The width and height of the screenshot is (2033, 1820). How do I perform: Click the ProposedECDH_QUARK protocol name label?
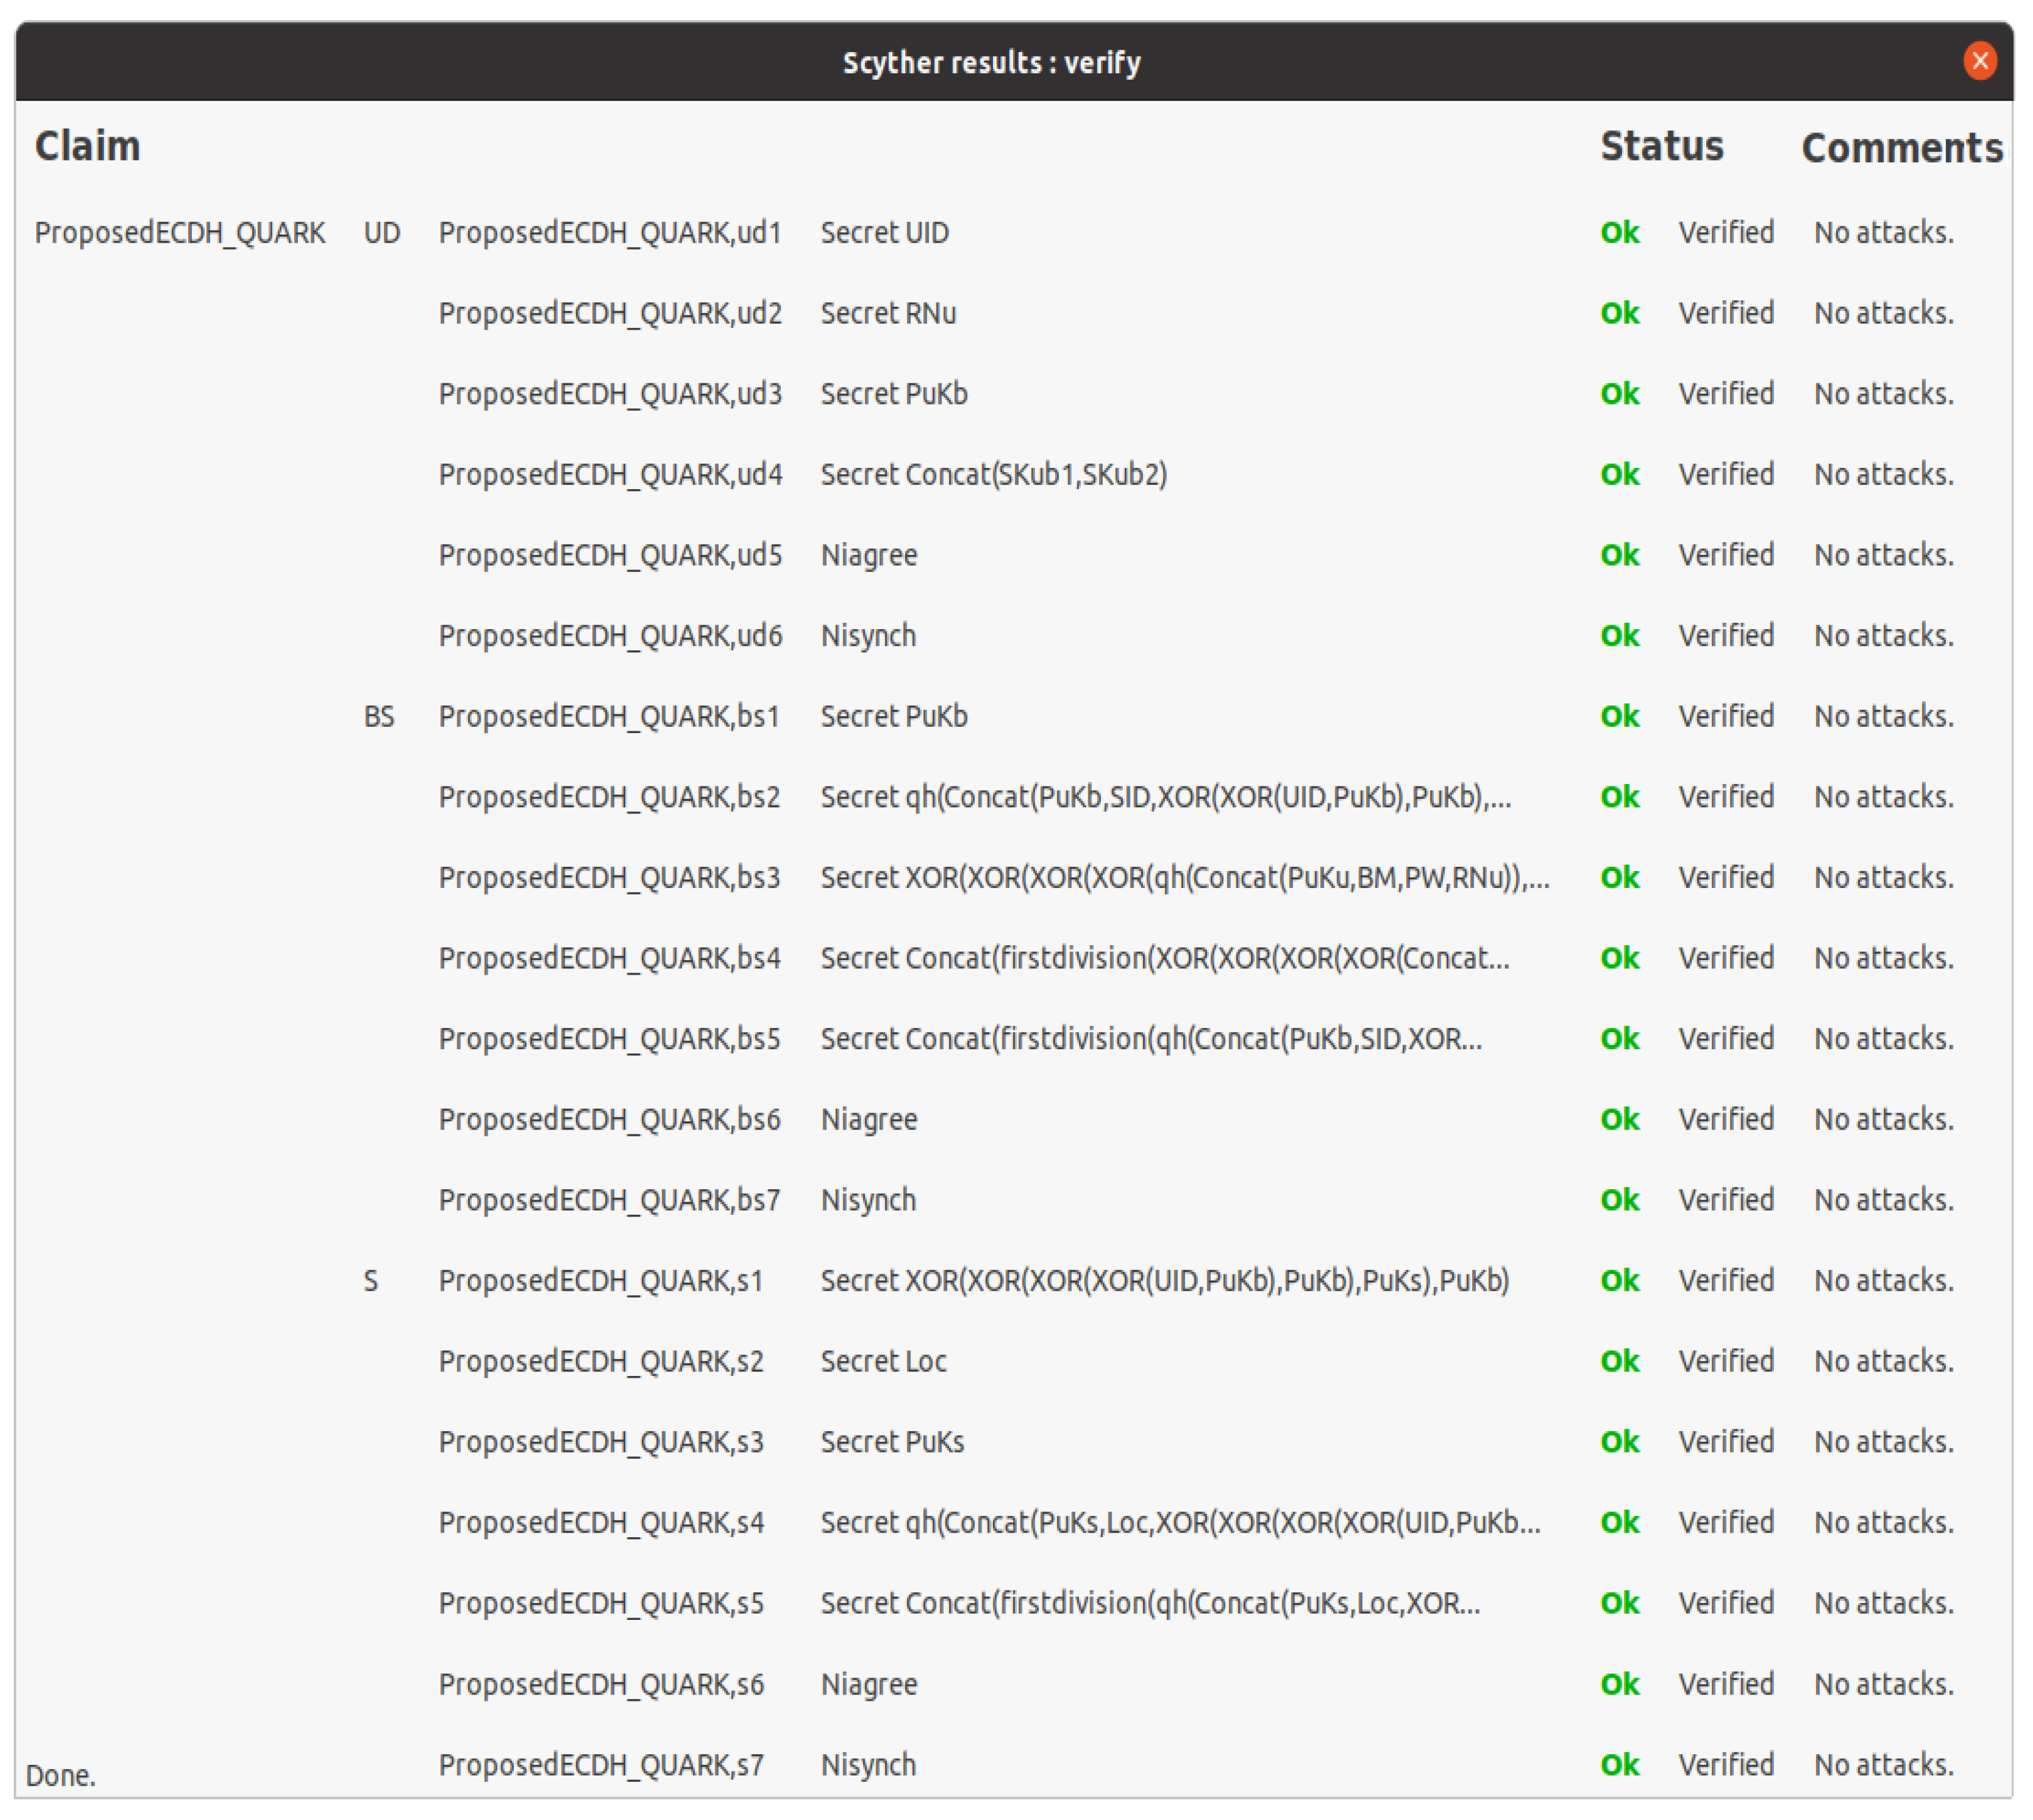coord(180,233)
